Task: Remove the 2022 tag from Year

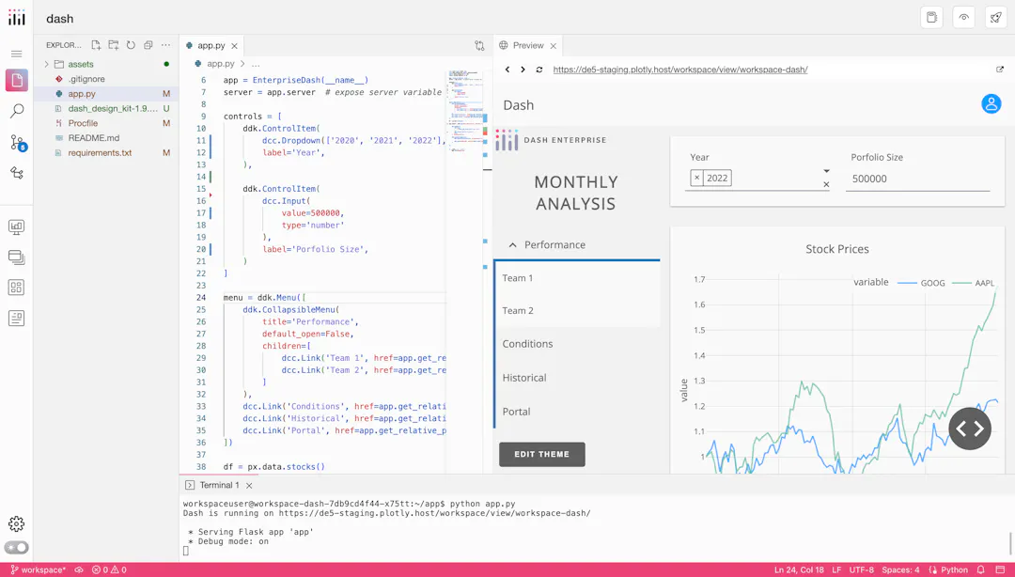Action: pos(696,179)
